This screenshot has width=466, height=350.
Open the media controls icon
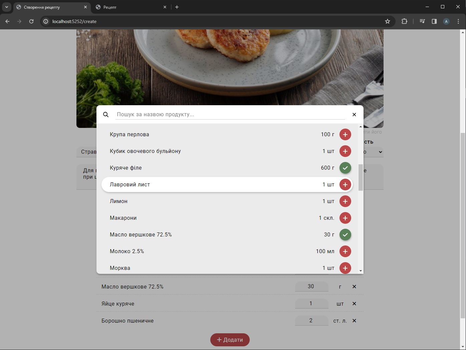pos(422,21)
